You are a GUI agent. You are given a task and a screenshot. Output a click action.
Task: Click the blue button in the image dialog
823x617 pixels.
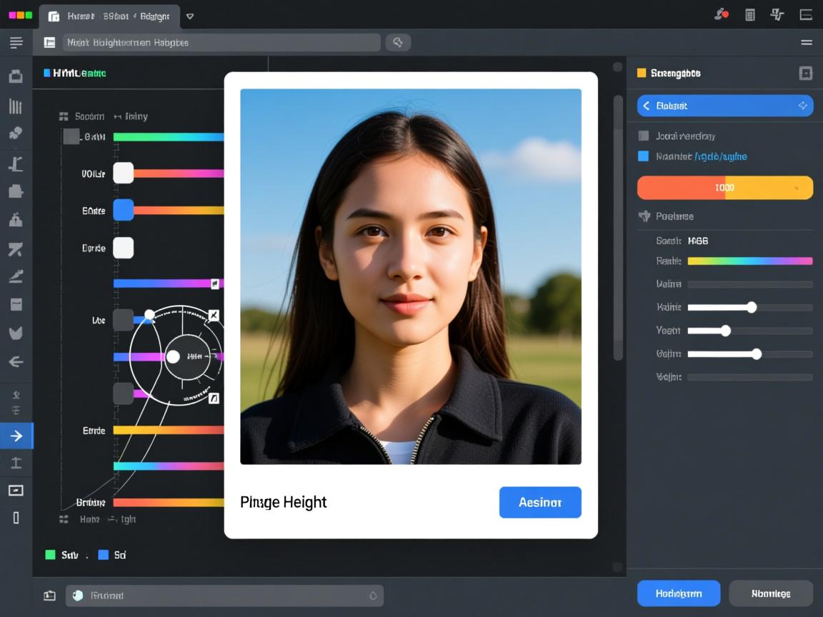coord(539,502)
